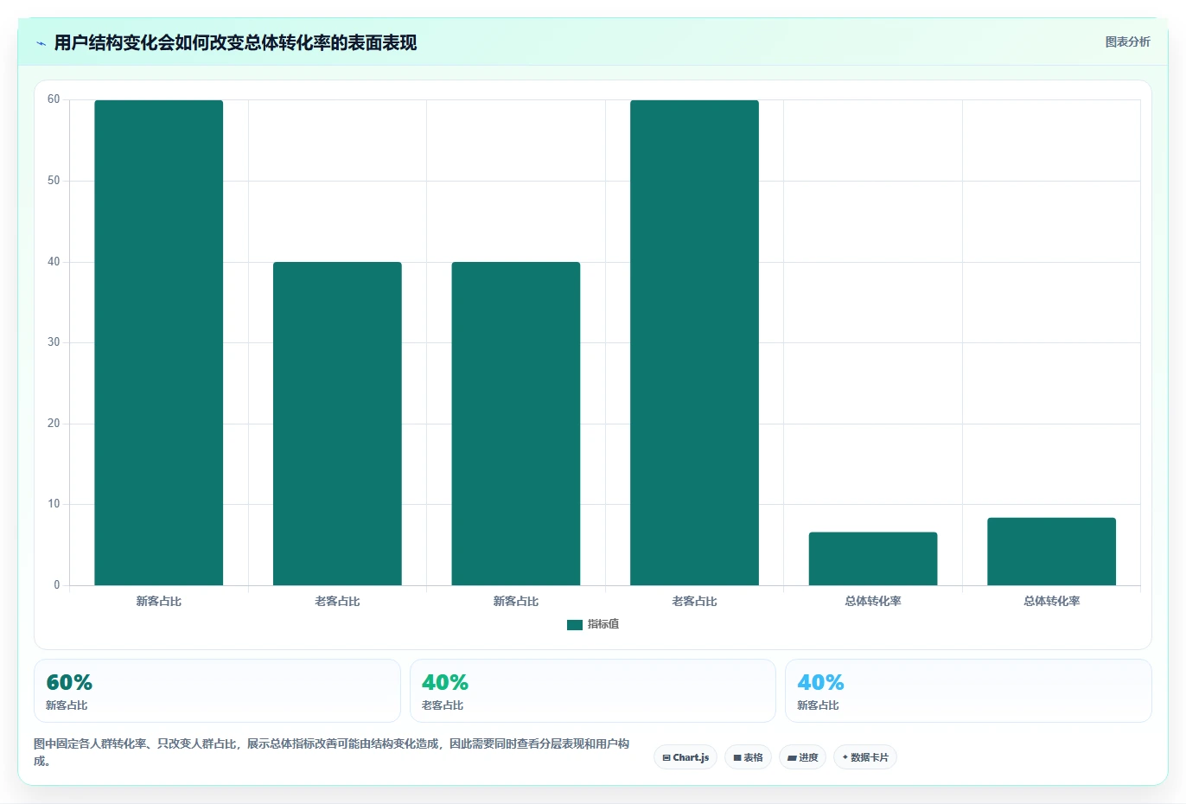1186x804 pixels.
Task: Click y-axis label 20
Action: click(54, 424)
